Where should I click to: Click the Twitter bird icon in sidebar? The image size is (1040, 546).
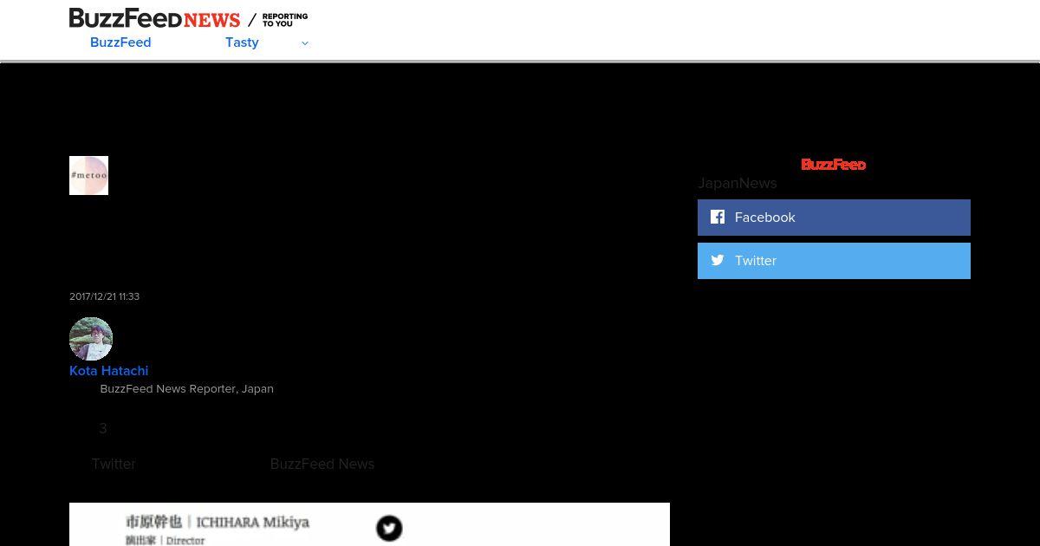pyautogui.click(x=718, y=260)
